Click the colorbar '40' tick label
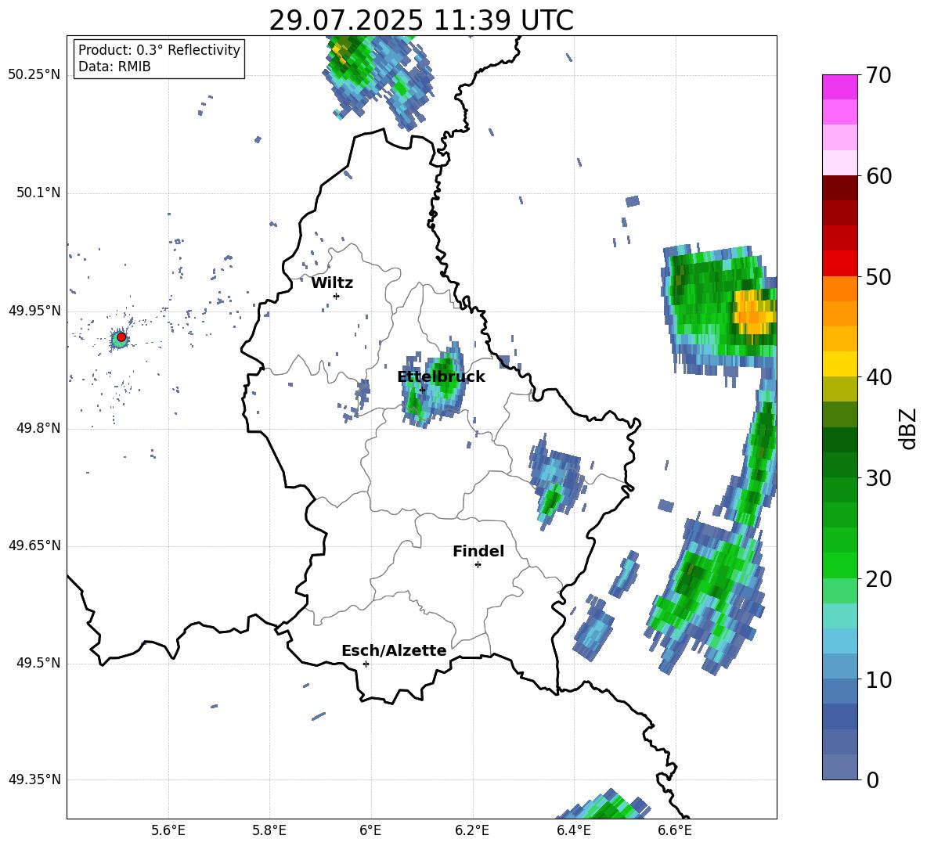Screen dimensions: 927x846 [x=878, y=377]
